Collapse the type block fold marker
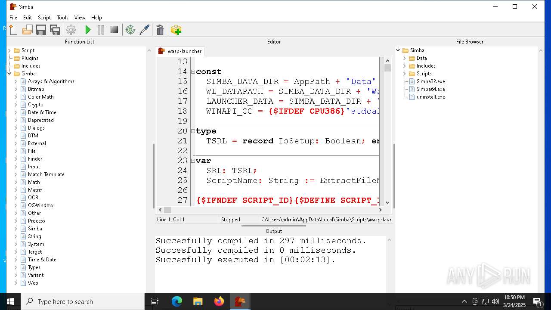Screen dimensions: 551x310 193,131
